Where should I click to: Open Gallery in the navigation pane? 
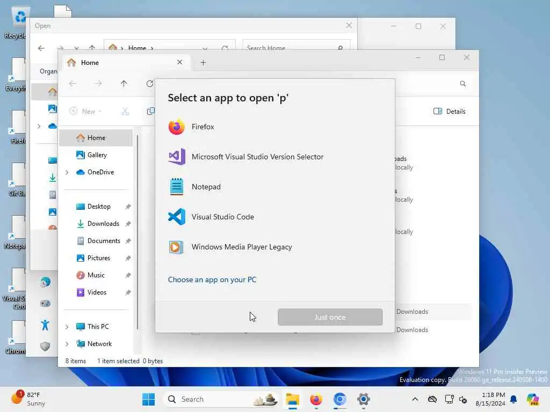[96, 155]
